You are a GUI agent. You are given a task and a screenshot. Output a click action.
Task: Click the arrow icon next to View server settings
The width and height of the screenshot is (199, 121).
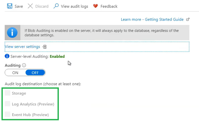click(45, 47)
